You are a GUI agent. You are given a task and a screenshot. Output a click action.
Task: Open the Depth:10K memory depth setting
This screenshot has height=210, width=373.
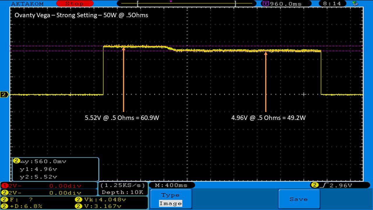(x=122, y=192)
